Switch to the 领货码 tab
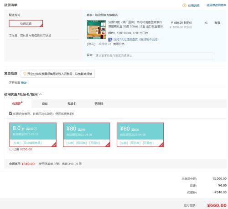This screenshot has width=228, height=209. 98,103
